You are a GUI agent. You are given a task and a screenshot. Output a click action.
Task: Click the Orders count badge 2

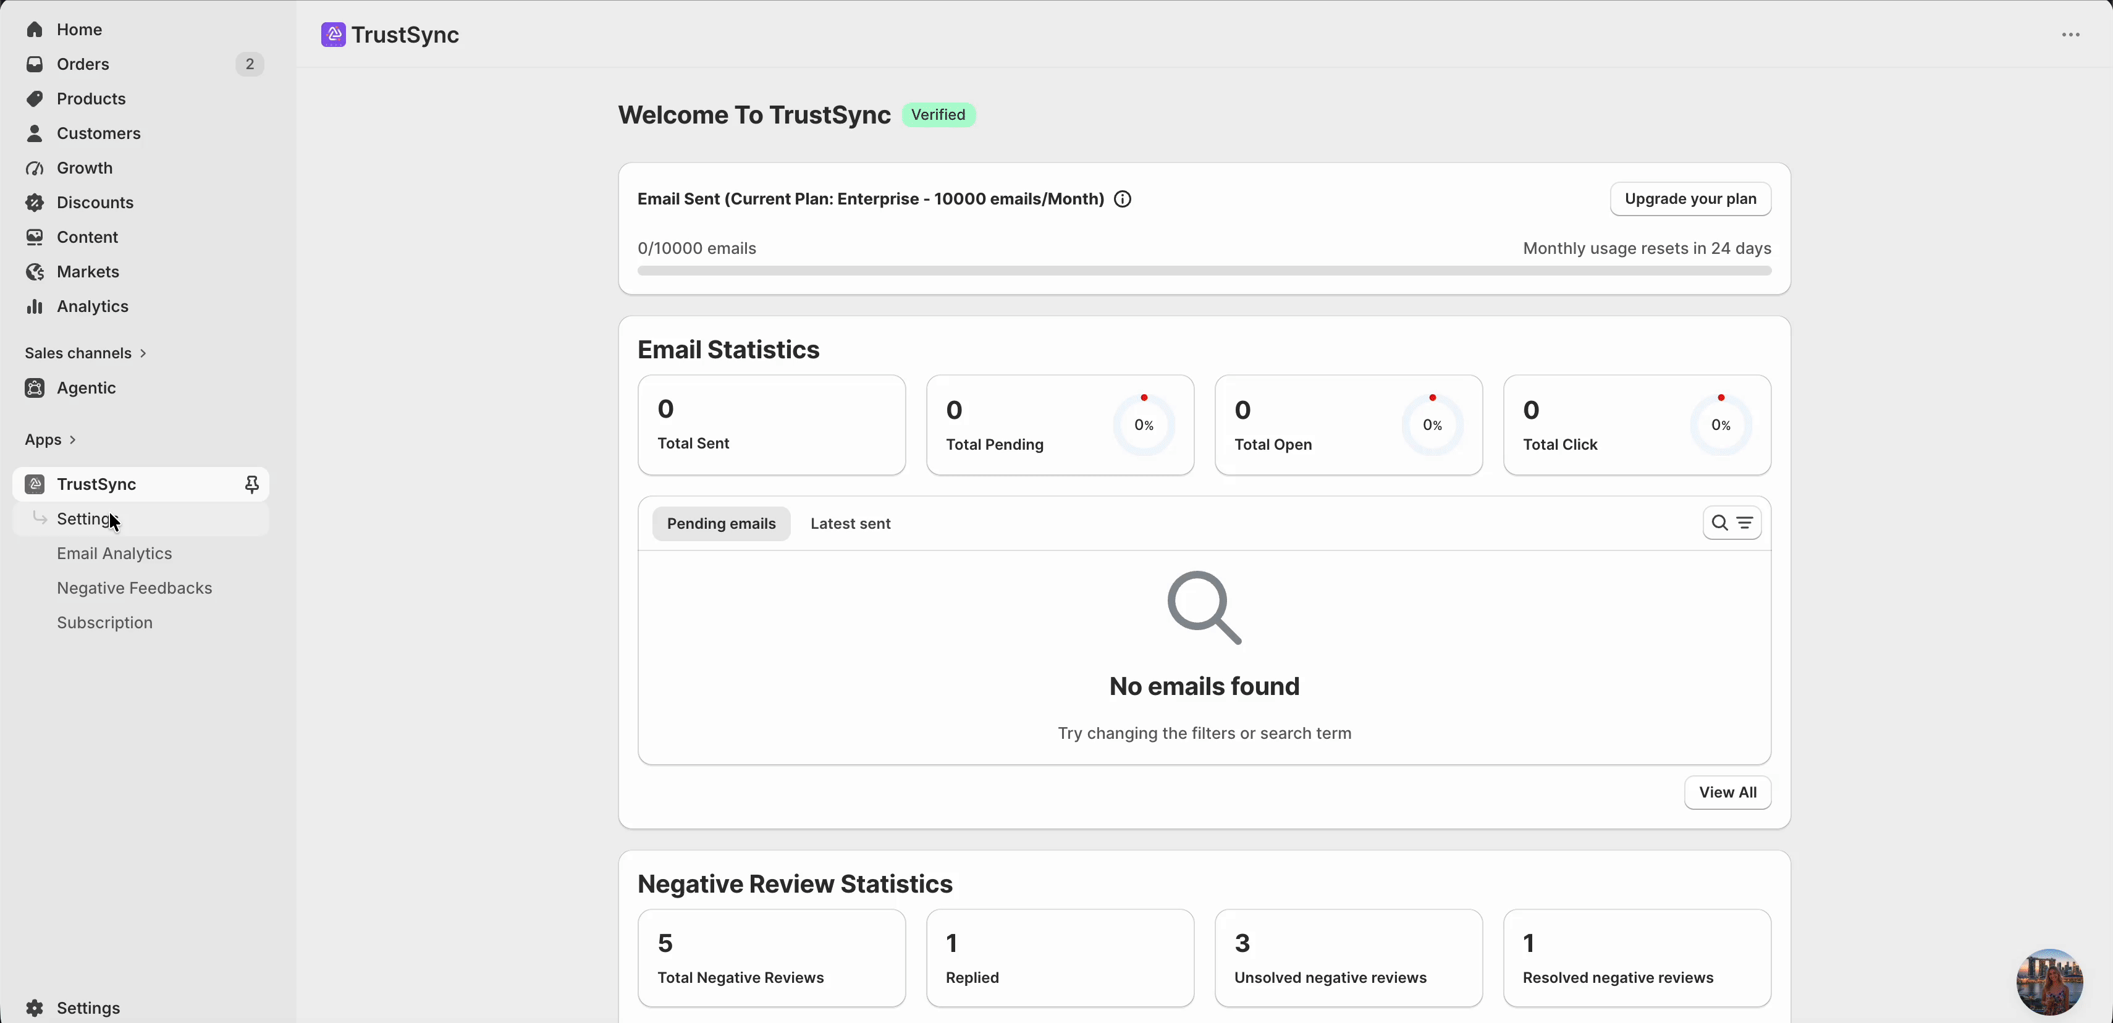pos(250,64)
